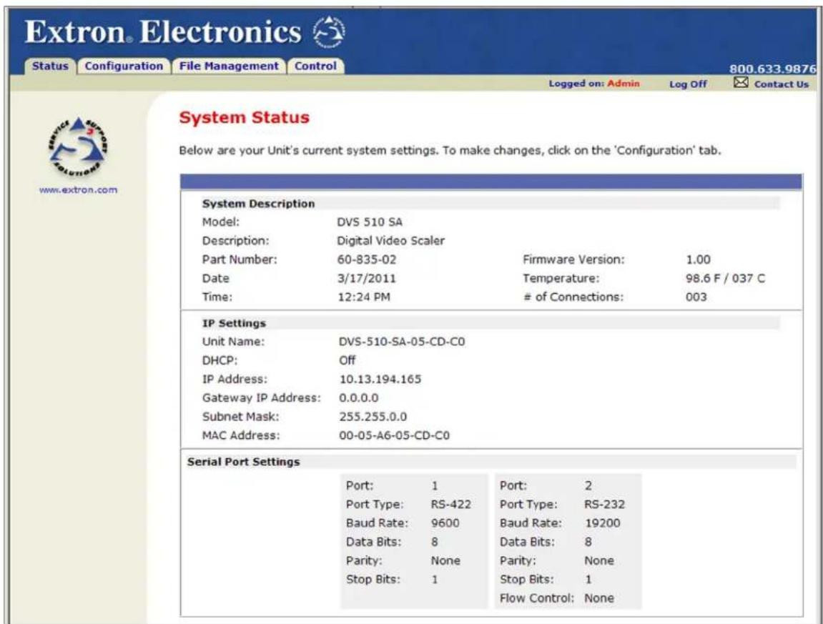Viewport: 823px width, 624px height.
Task: Click the Extron logo in header banner
Action: tap(329, 32)
